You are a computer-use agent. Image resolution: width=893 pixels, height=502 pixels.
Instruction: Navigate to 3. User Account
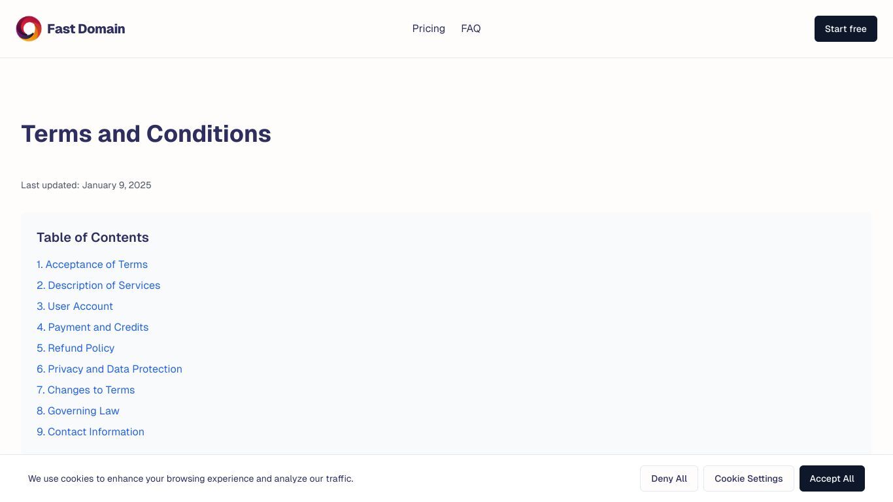75,307
